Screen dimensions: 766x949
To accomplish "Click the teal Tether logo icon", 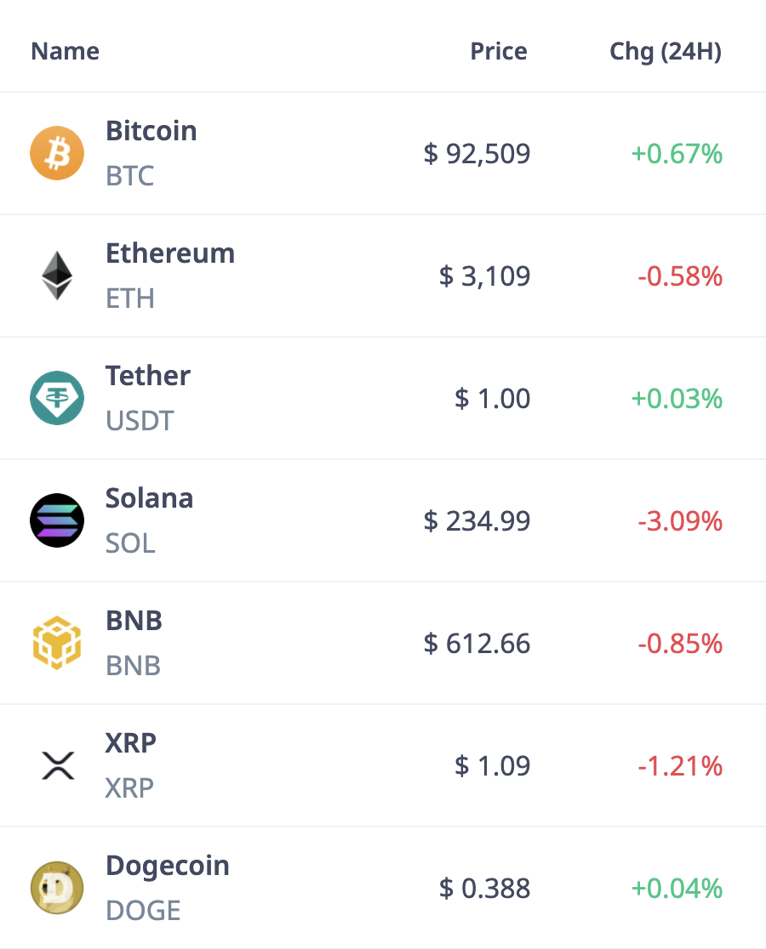I will (57, 398).
